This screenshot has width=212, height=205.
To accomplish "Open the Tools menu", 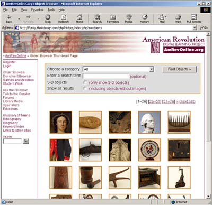I will [x=51, y=10].
